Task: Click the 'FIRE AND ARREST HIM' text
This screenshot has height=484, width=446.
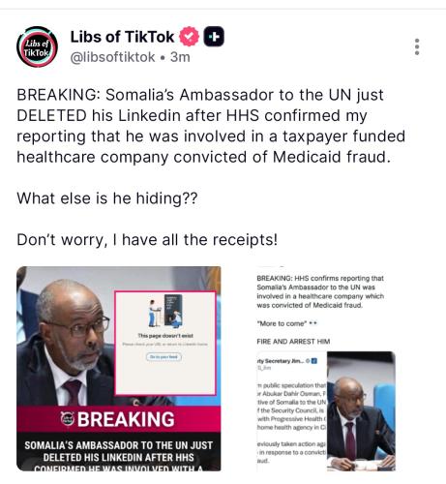Action: [x=293, y=342]
